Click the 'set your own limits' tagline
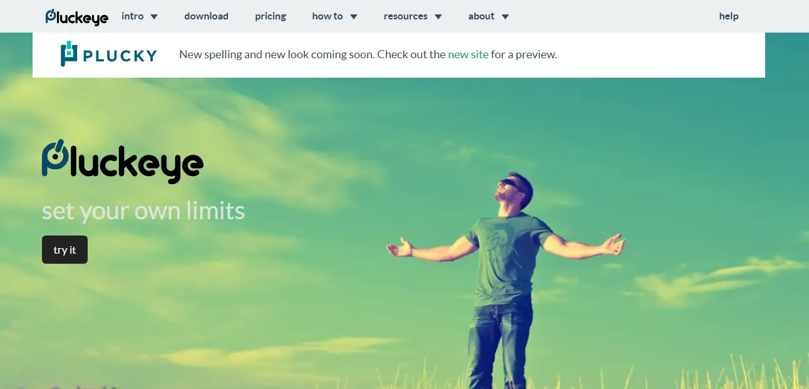 (143, 211)
